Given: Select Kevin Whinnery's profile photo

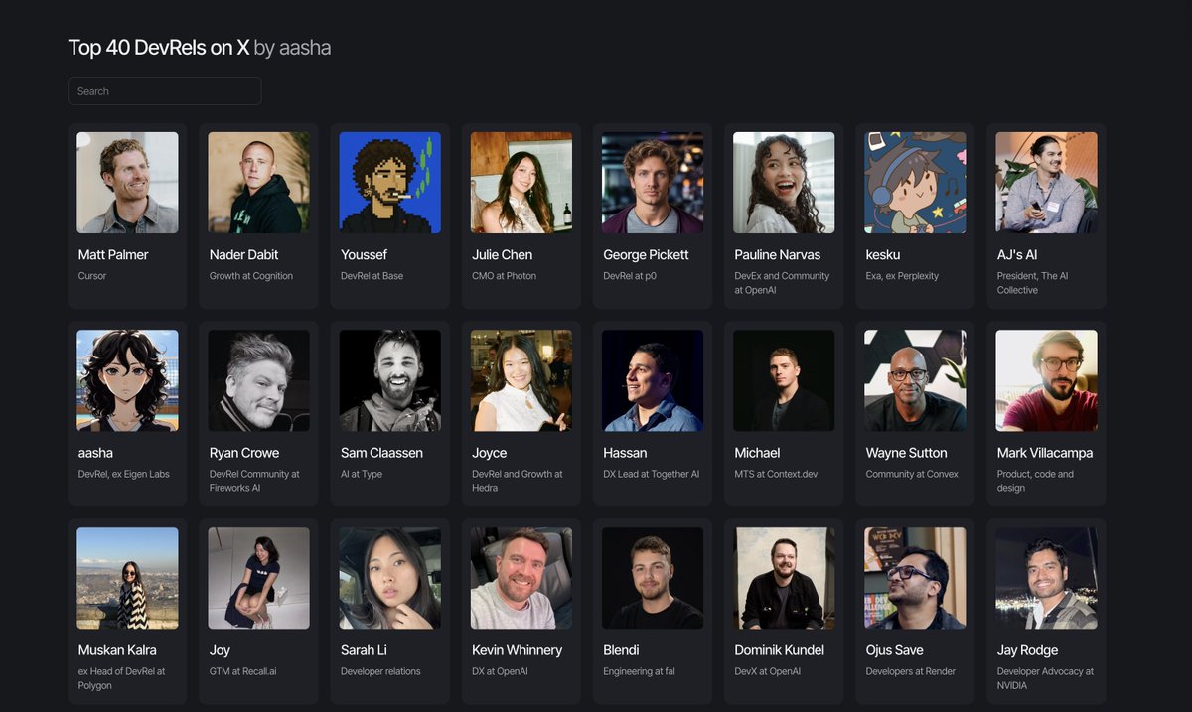Looking at the screenshot, I should (x=521, y=578).
